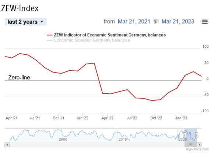Image resolution: width=221 pixels, height=162 pixels.
Task: Click the red line's low point near Oct '22
Action: pyautogui.click(x=152, y=100)
